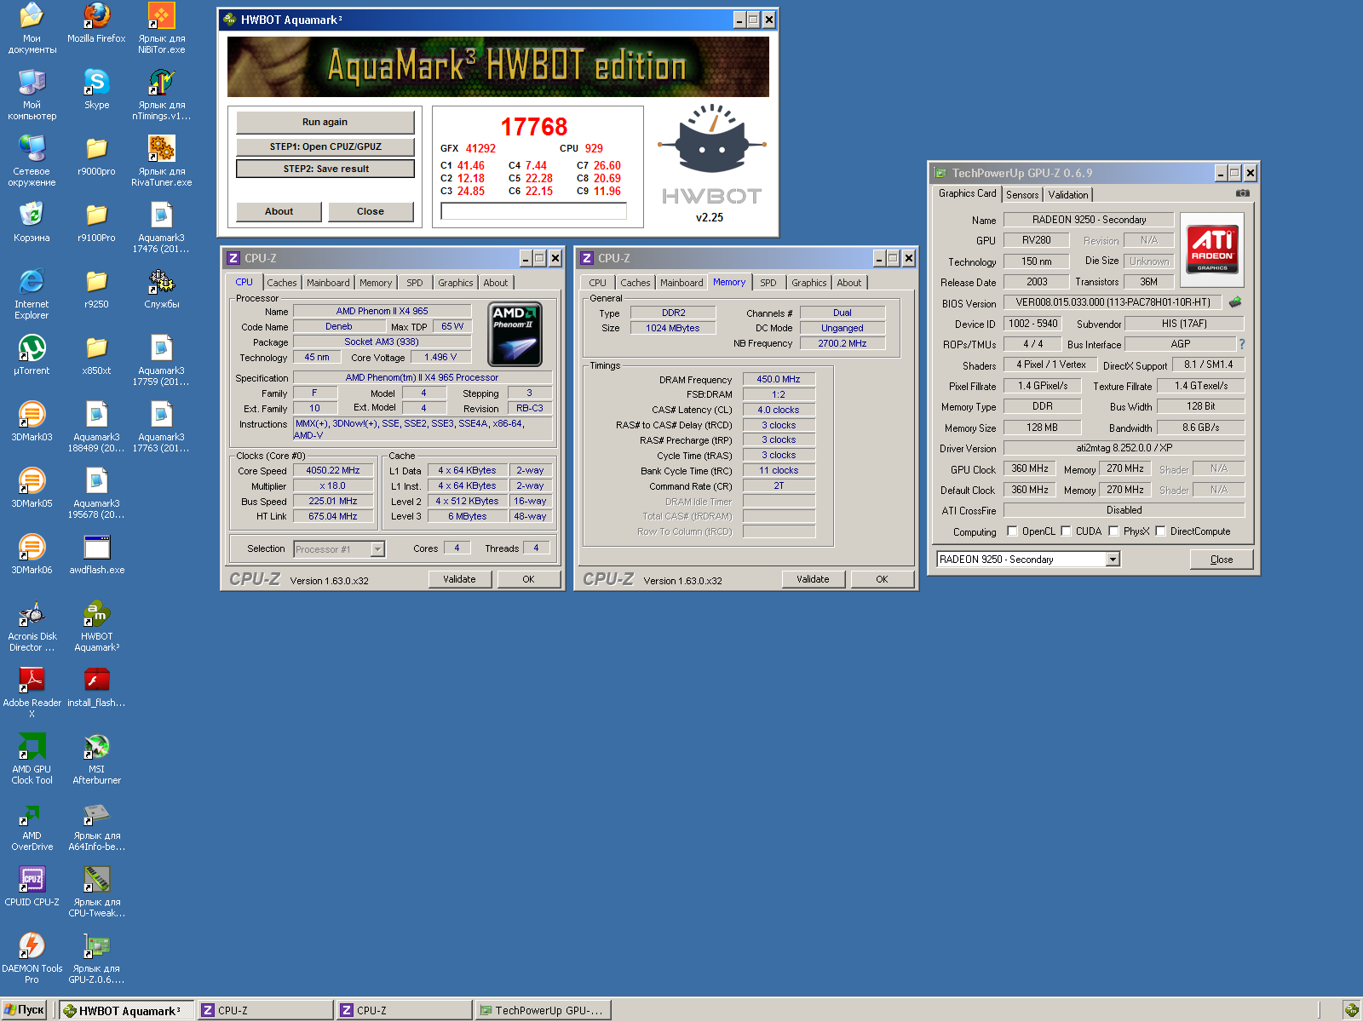1363x1022 pixels.
Task: Click the Run again button
Action: click(x=325, y=122)
